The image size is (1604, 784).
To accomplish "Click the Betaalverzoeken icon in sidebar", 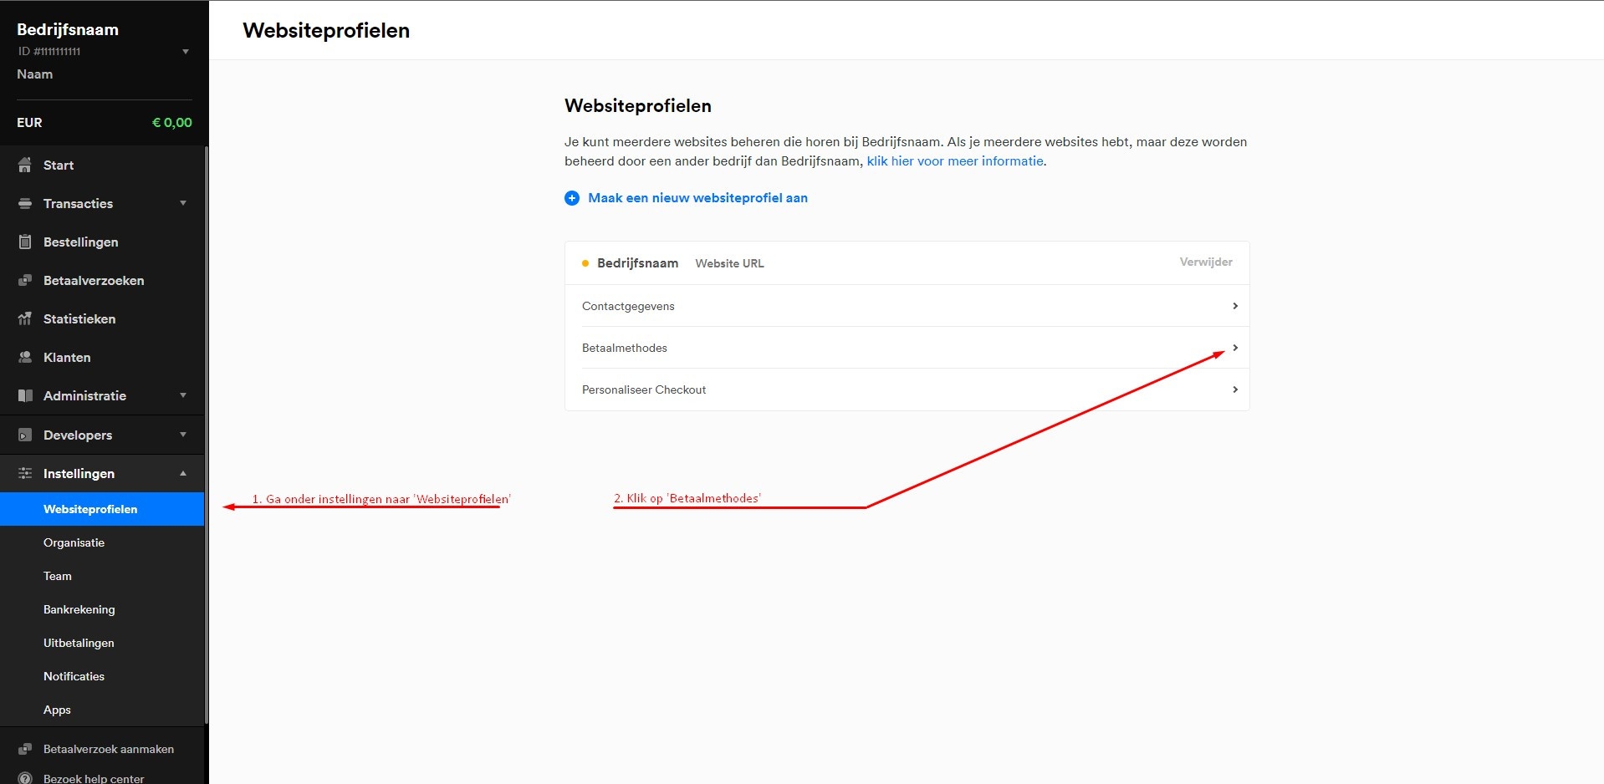I will 25,281.
